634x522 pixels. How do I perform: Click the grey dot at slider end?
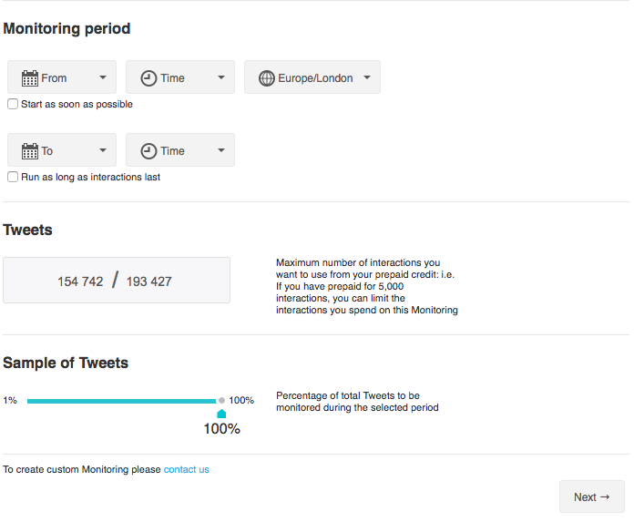[x=221, y=400]
